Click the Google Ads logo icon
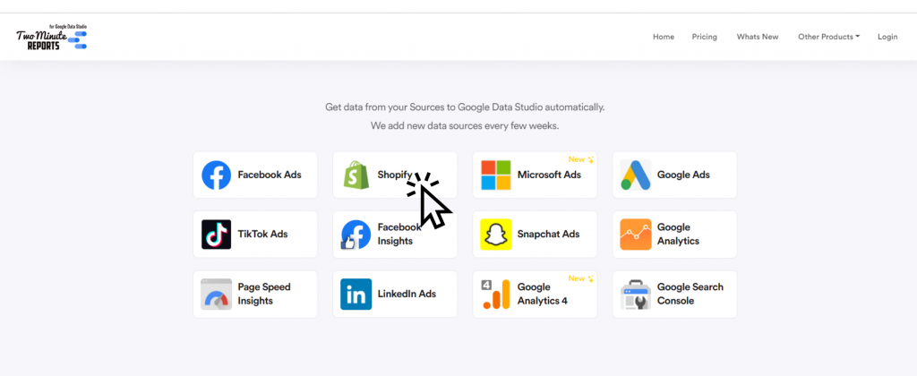This screenshot has height=376, width=917. click(636, 175)
